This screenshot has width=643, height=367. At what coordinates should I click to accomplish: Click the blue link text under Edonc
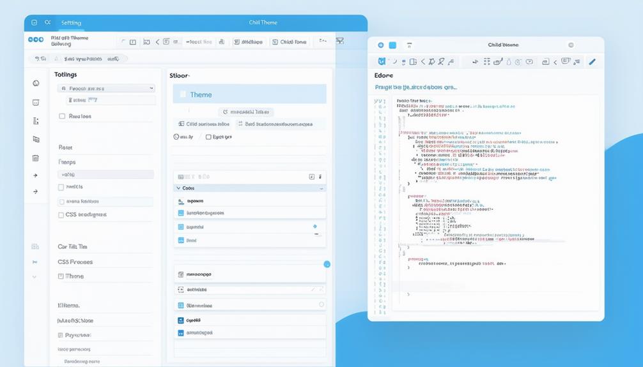[x=416, y=87]
